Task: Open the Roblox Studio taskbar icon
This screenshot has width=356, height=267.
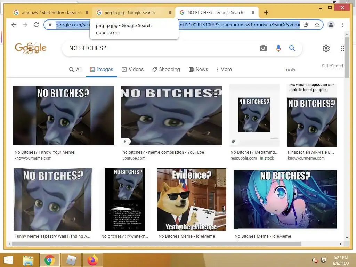Action: point(71,260)
